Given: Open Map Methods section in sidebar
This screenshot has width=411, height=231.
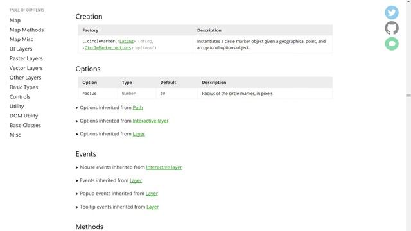Looking at the screenshot, I should click(26, 30).
